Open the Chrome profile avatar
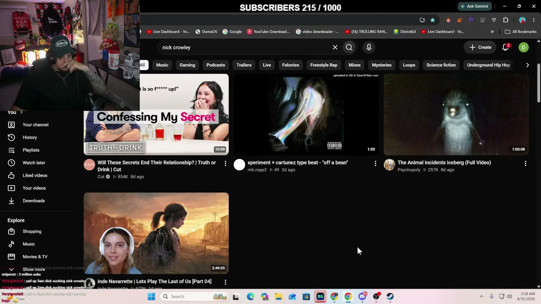Image resolution: width=541 pixels, height=304 pixels. click(x=522, y=20)
